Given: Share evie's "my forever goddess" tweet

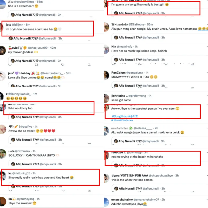Looking at the screenshot, I should (89, 64).
